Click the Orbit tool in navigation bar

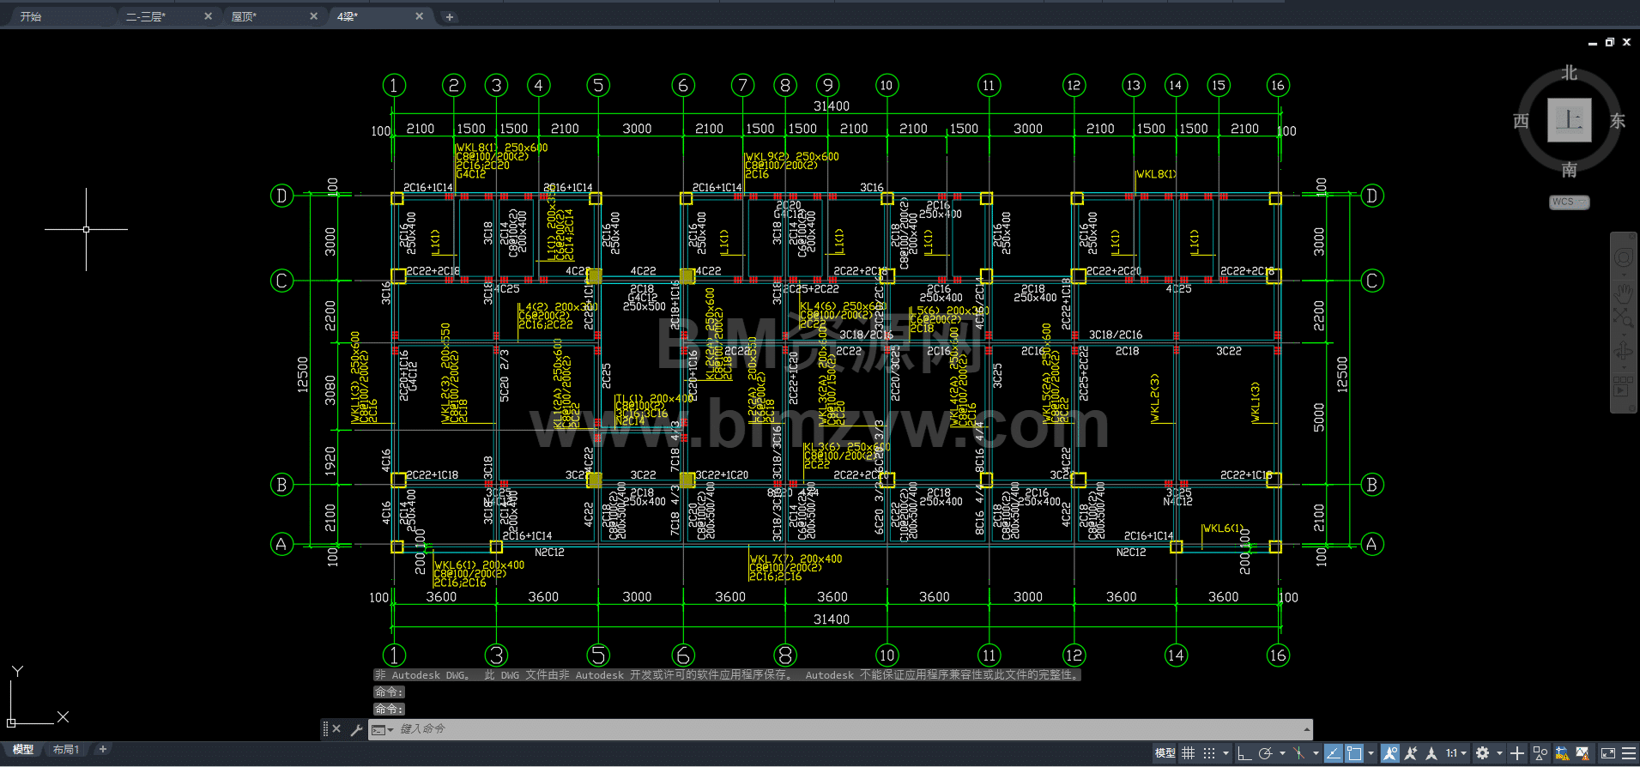pyautogui.click(x=1622, y=352)
